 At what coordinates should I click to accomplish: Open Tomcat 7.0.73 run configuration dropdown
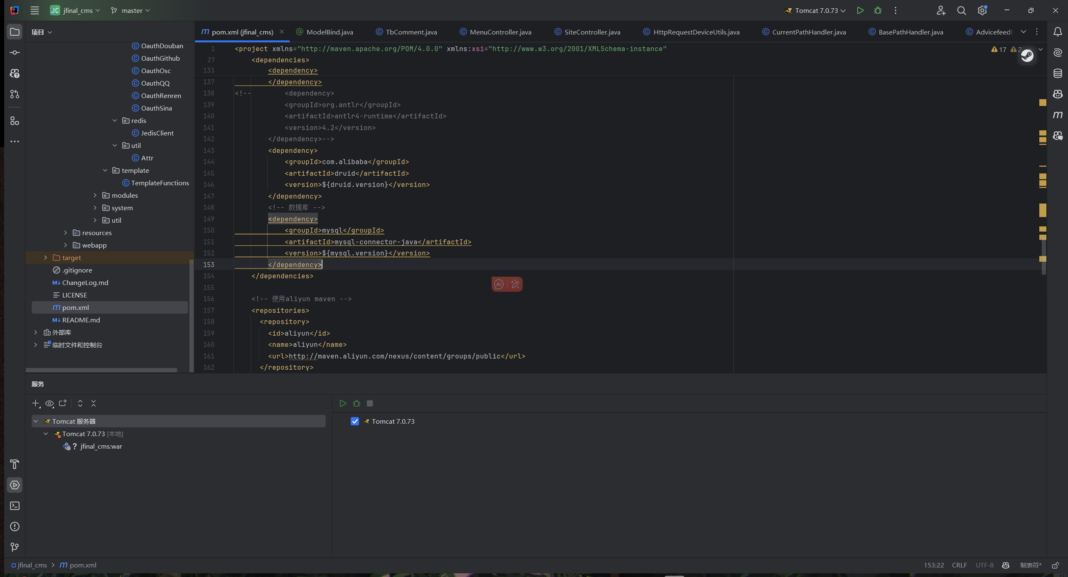tap(815, 10)
